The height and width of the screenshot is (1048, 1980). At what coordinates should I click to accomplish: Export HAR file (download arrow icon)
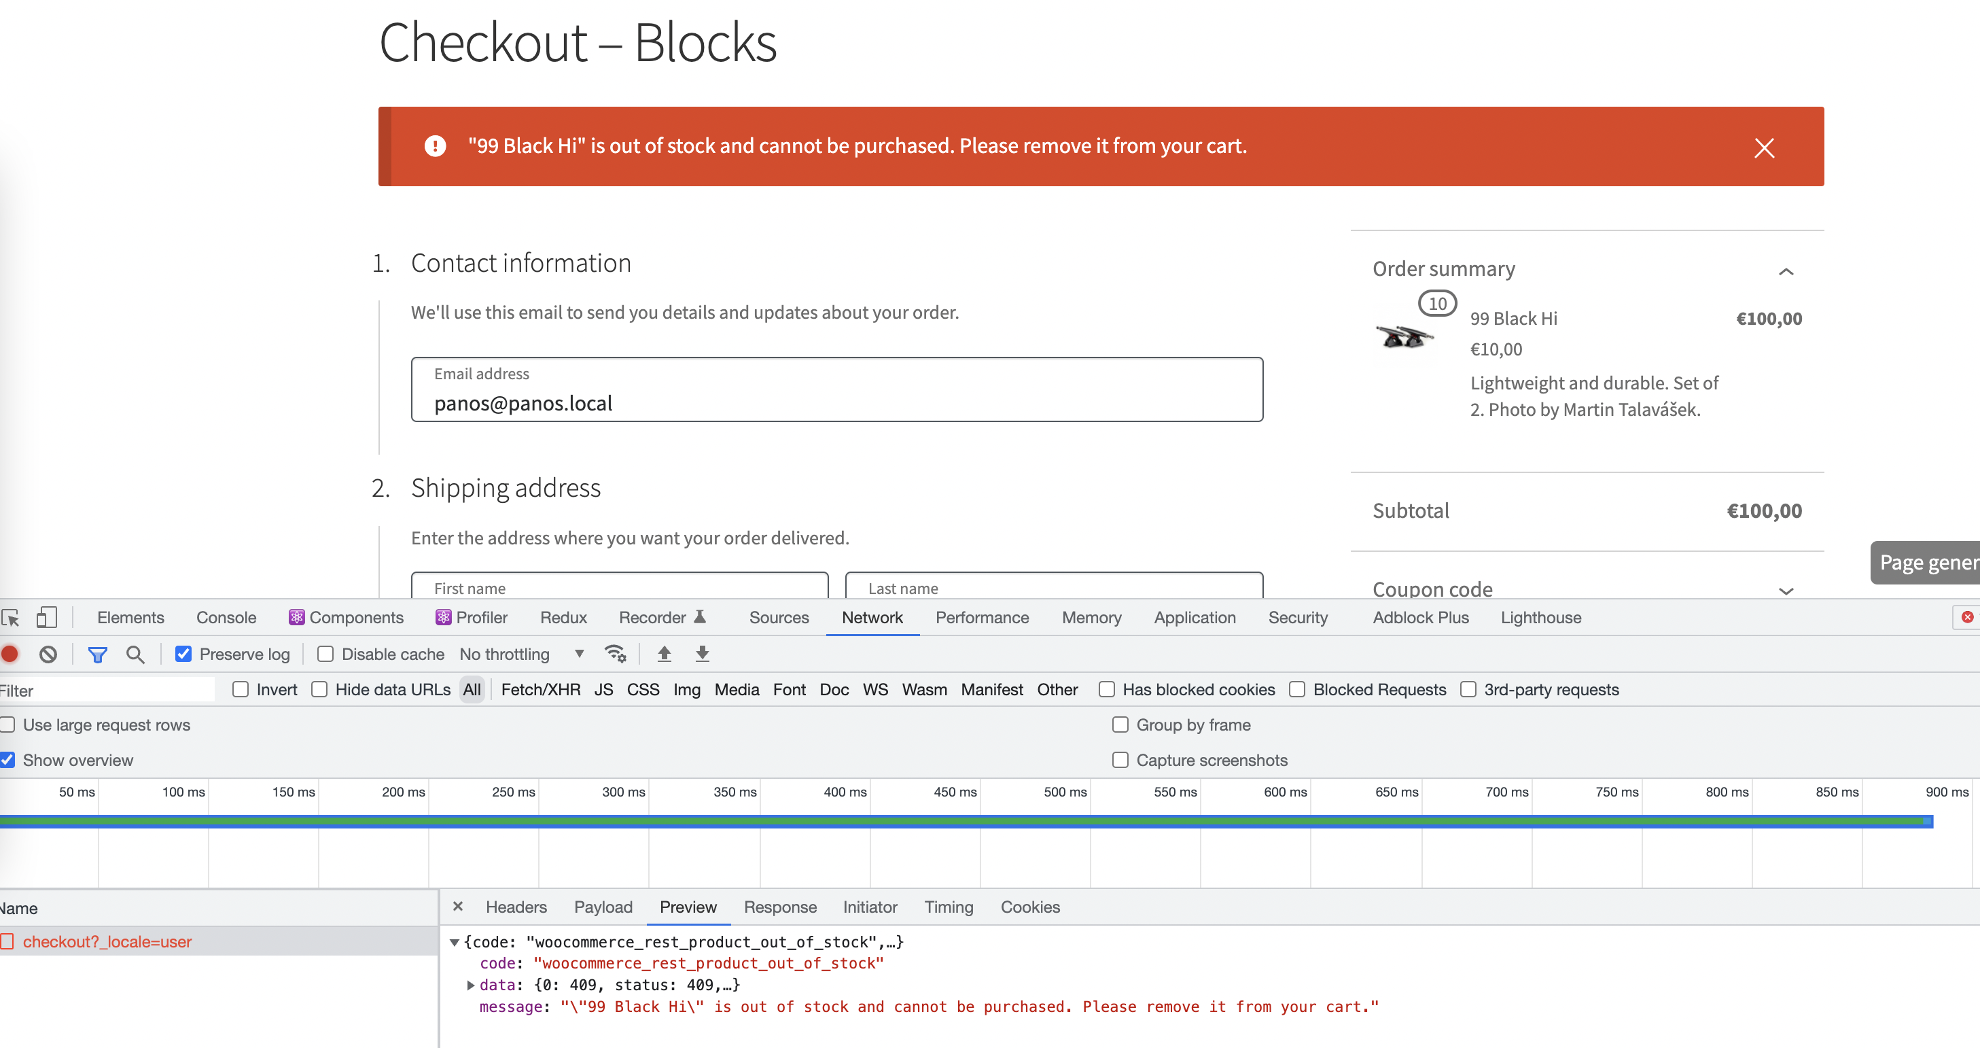tap(702, 654)
